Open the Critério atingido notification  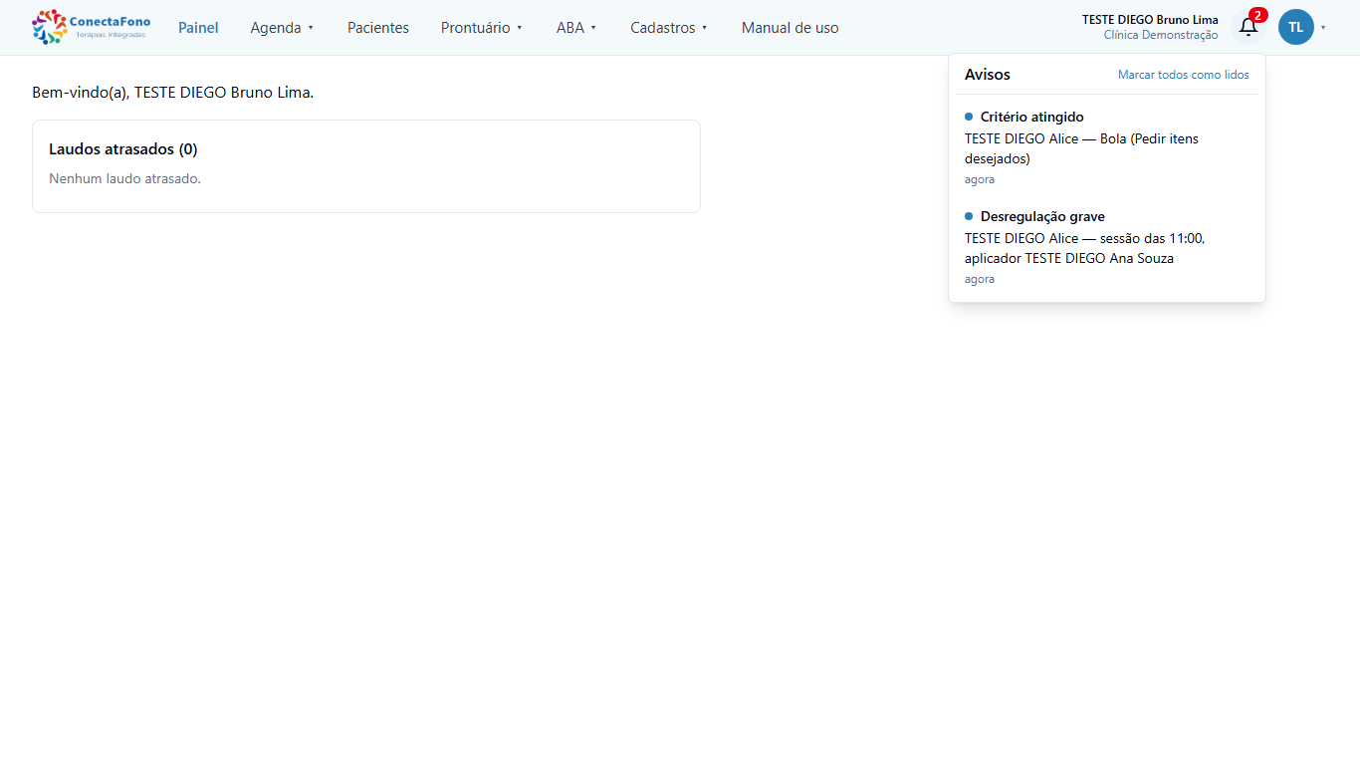[x=1107, y=147]
